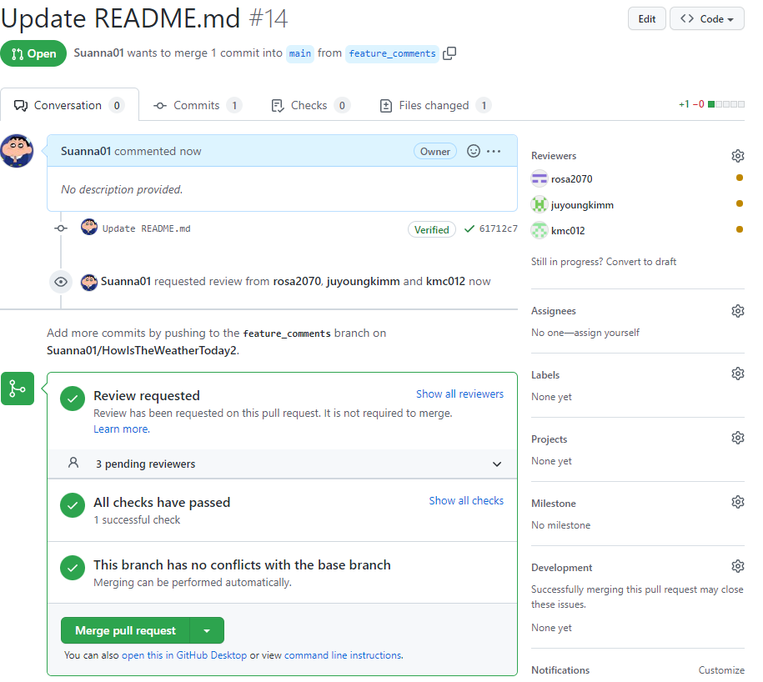Click the Convert to draft link

(641, 262)
